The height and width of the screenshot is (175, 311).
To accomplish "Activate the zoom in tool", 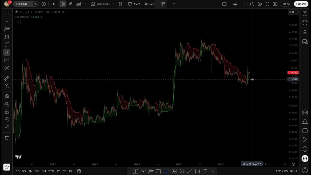I will point(7,86).
